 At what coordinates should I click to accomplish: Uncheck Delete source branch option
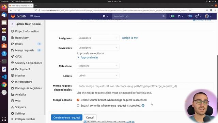coord(78,100)
